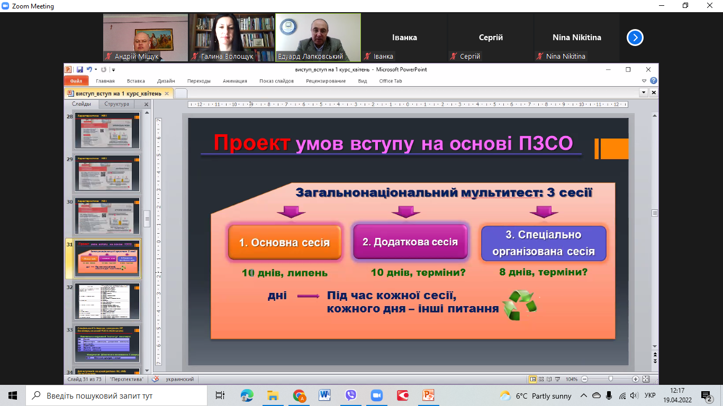Open Viber from the Windows taskbar
Image resolution: width=723 pixels, height=406 pixels.
pos(350,395)
